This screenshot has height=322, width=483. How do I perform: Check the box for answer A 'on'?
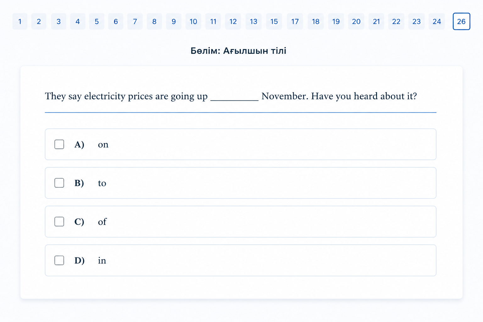[59, 144]
